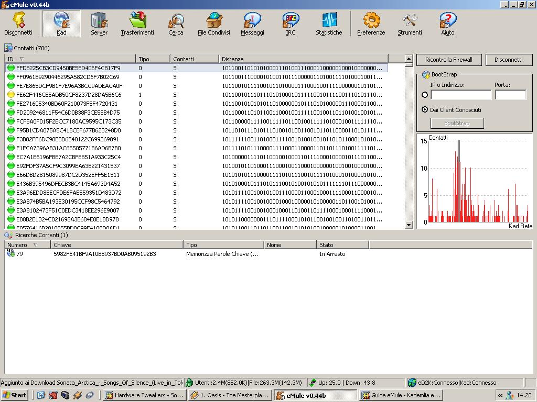Sort the searches by the Numero column

[27, 245]
